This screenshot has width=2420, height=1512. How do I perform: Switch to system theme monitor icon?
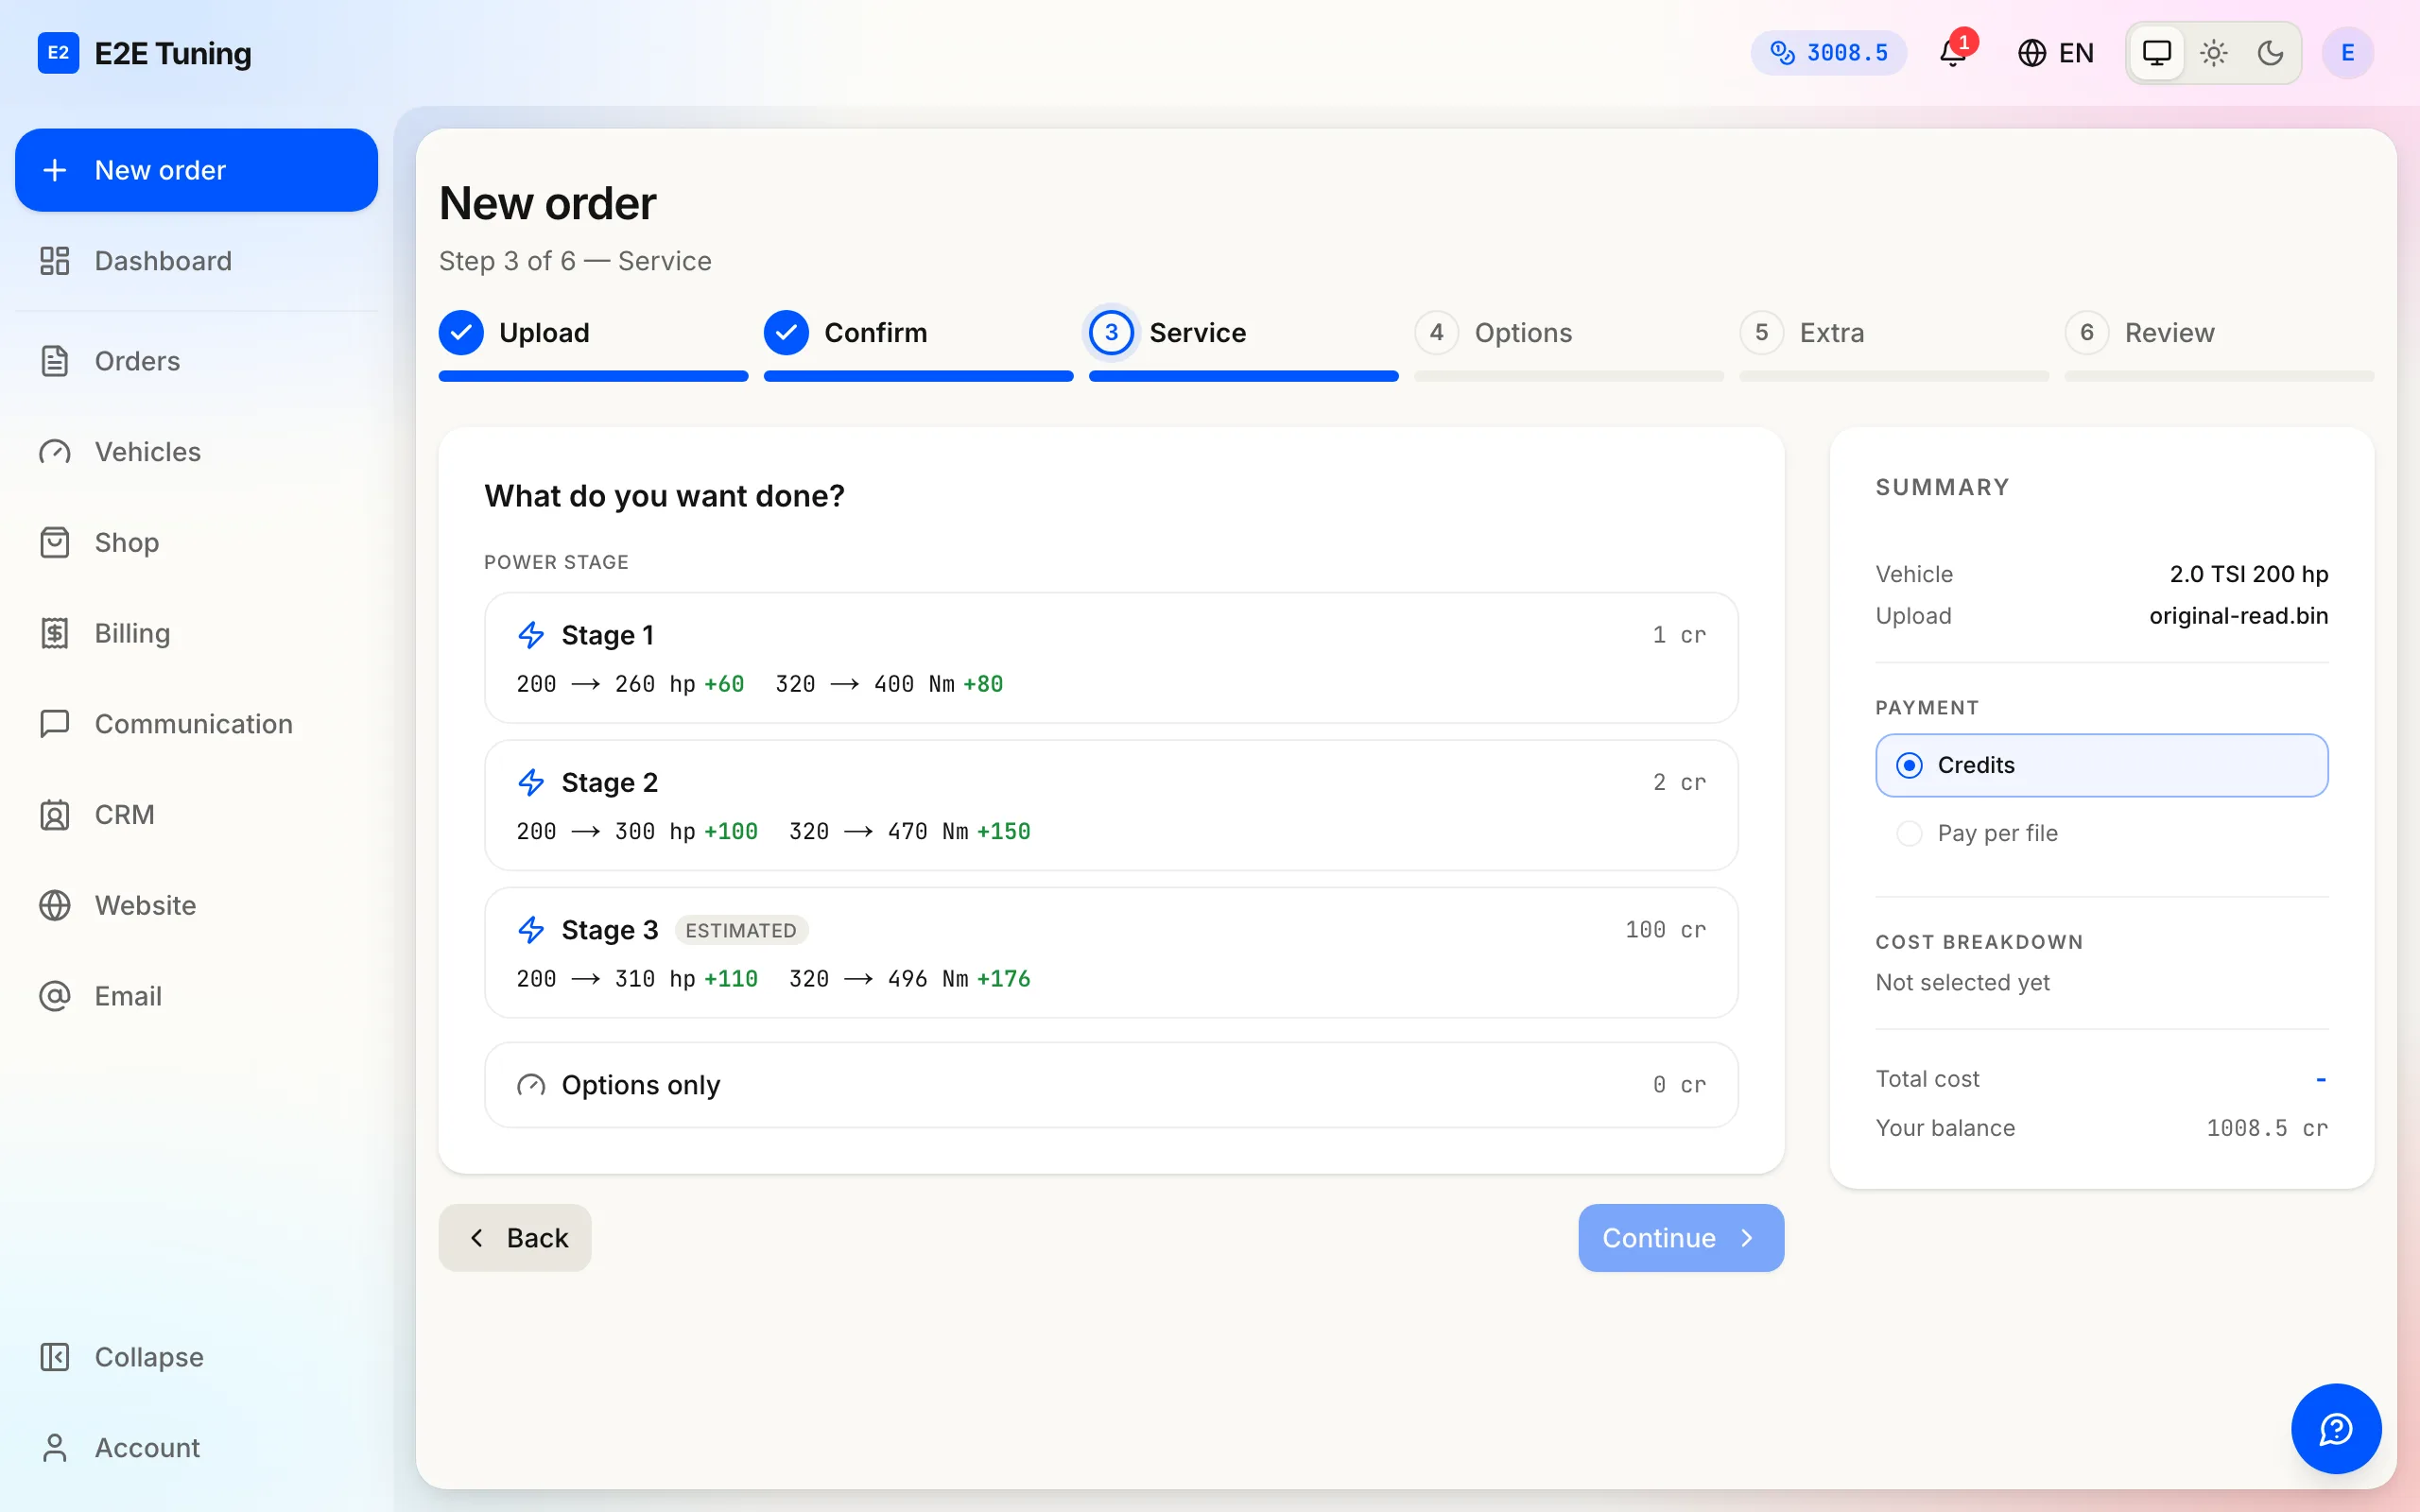pyautogui.click(x=2157, y=52)
